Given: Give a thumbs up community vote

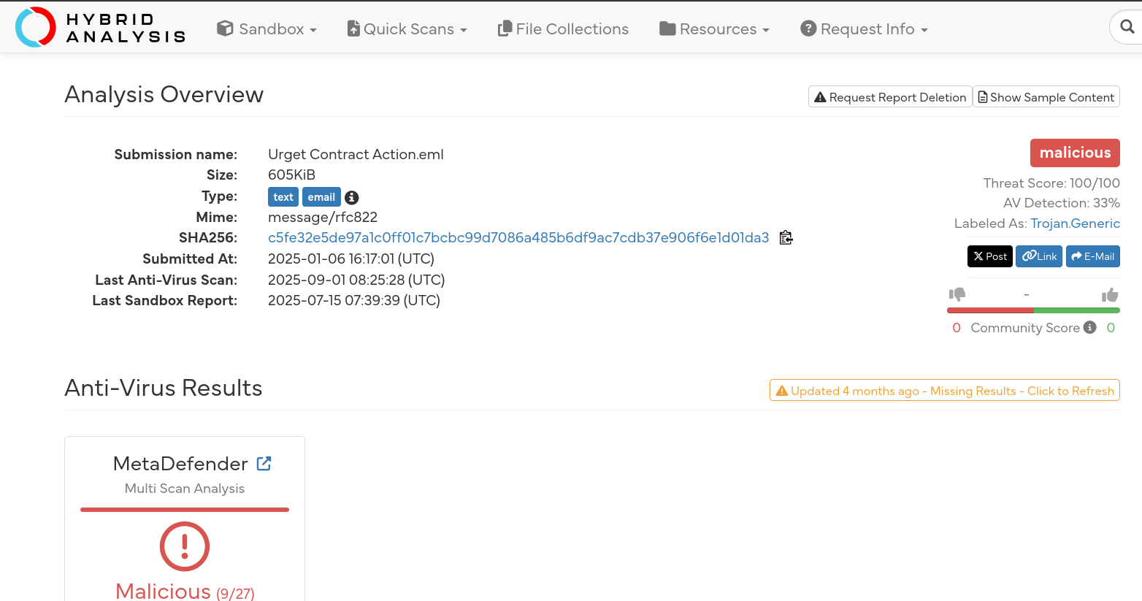Looking at the screenshot, I should pos(1110,294).
